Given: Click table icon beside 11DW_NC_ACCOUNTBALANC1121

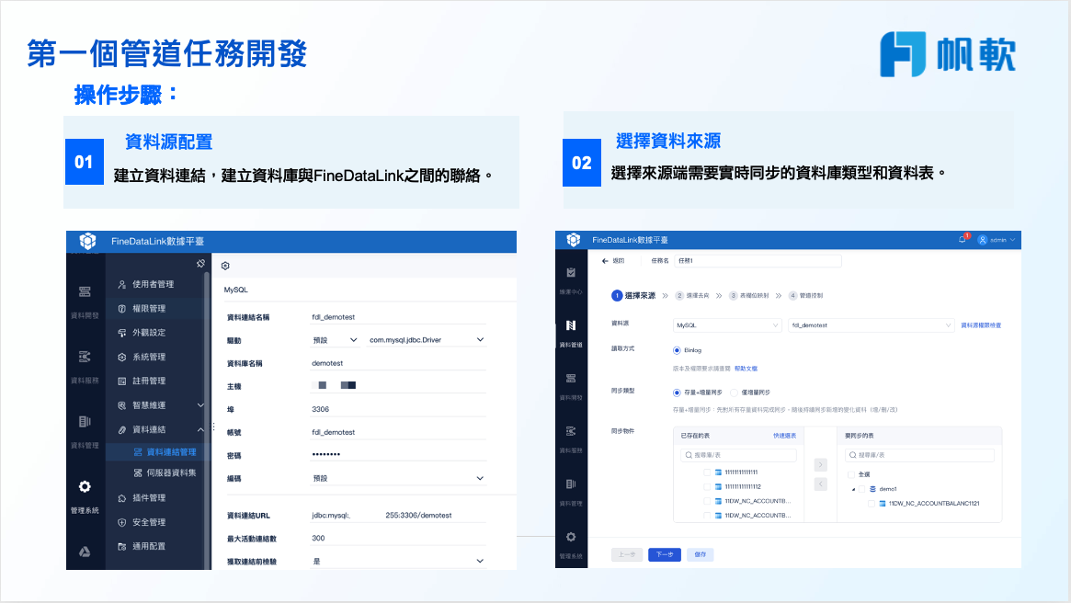Looking at the screenshot, I should coord(882,504).
